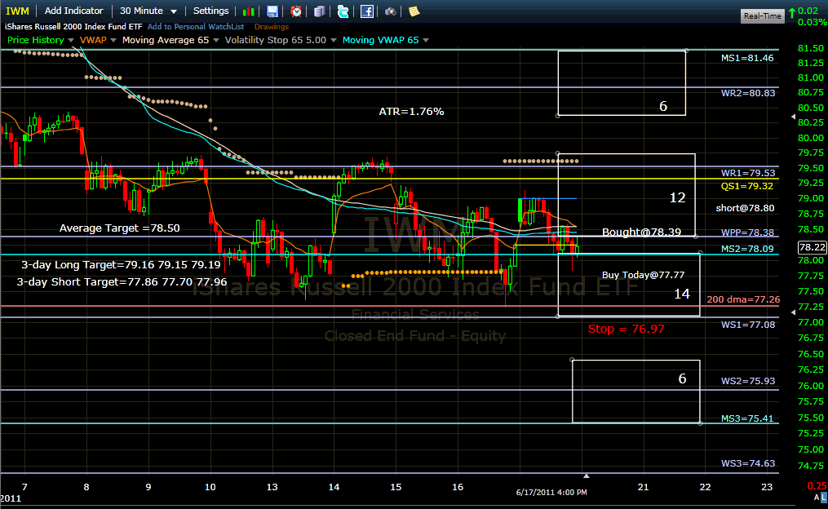This screenshot has height=509, width=828.
Task: Share chart via Twitter icon
Action: [343, 11]
